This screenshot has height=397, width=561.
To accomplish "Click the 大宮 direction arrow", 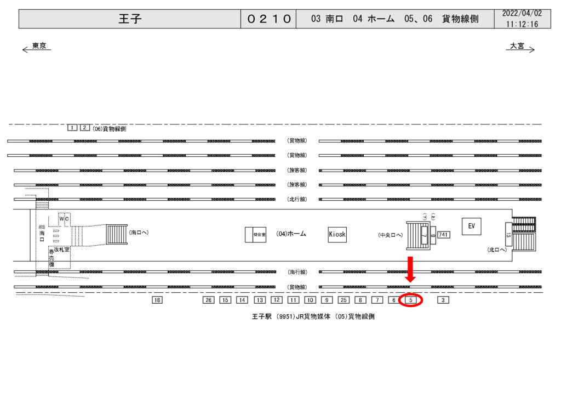I will coord(520,49).
